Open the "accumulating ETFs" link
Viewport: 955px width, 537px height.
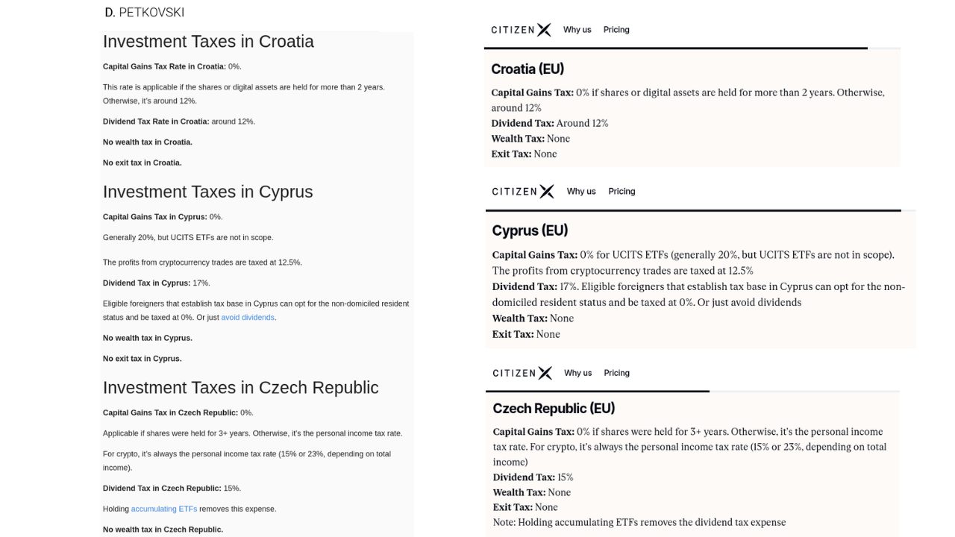pyautogui.click(x=164, y=509)
